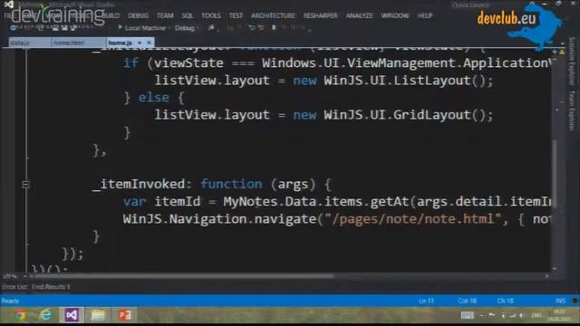This screenshot has width=580, height=326.
Task: Open the ARCHITECTURE menu
Action: [273, 15]
